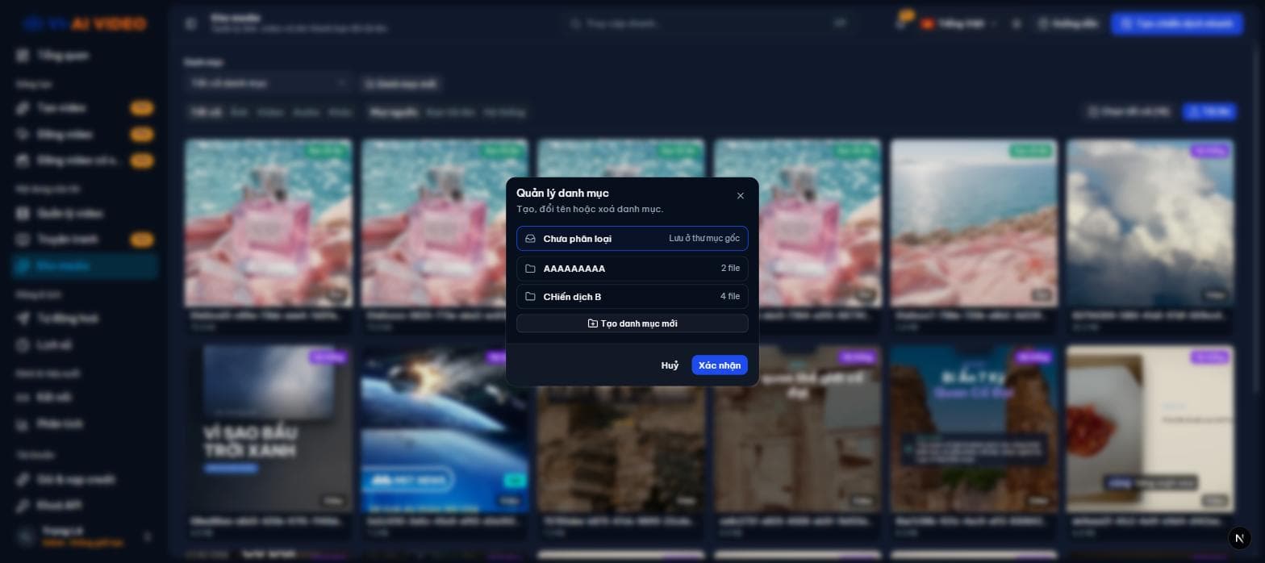Open the white clouds thumbnail

click(x=1150, y=223)
